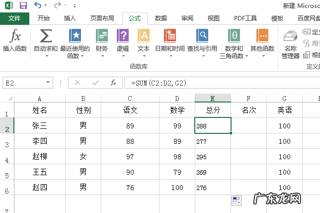
Task: Open the Date and Time functions icon
Action: click(x=170, y=35)
